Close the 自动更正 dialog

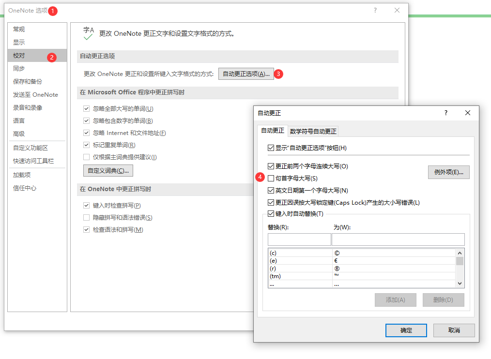(467, 113)
